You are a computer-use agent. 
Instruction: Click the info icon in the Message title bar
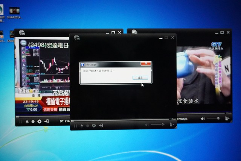point(83,65)
